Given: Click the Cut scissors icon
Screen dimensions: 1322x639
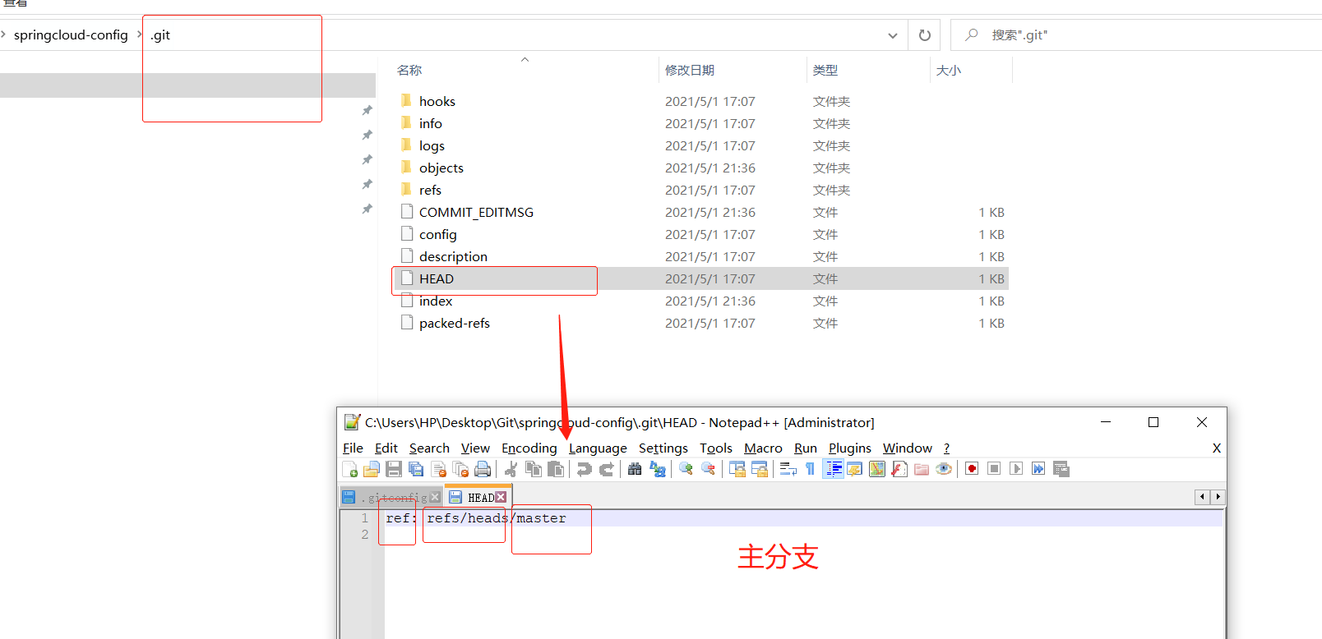Looking at the screenshot, I should [x=511, y=469].
